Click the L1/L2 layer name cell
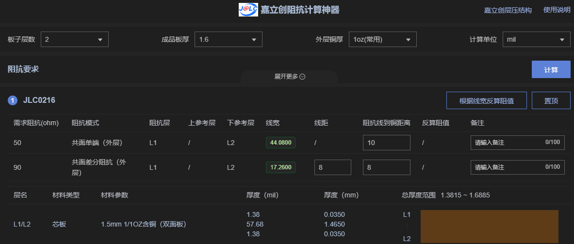 (22, 224)
